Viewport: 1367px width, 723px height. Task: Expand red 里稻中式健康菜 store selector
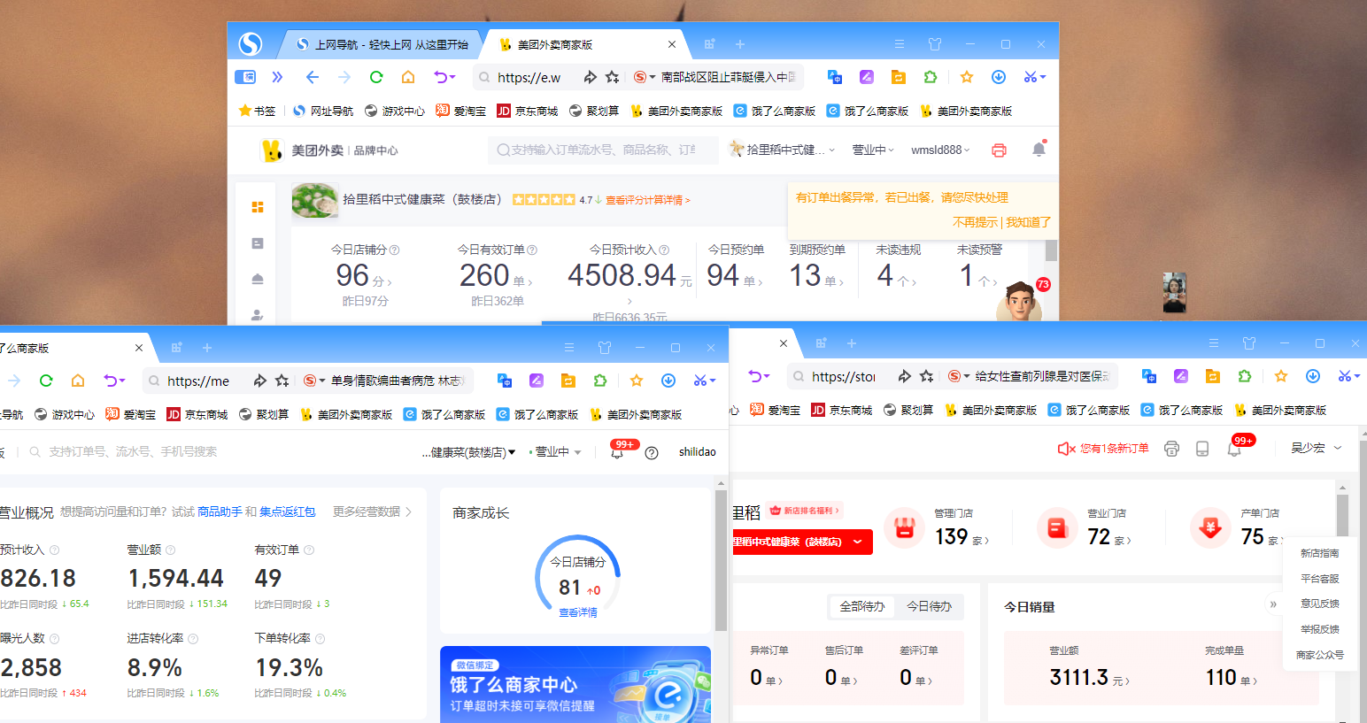(x=802, y=542)
